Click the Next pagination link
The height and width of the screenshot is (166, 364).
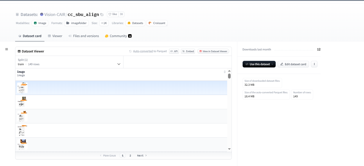pyautogui.click(x=142, y=156)
